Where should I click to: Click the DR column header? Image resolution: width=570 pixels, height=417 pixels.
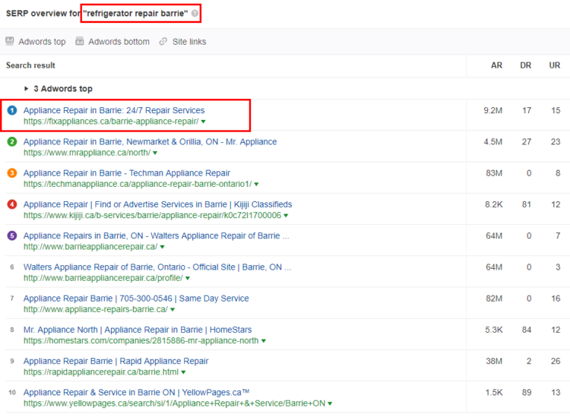click(x=526, y=65)
